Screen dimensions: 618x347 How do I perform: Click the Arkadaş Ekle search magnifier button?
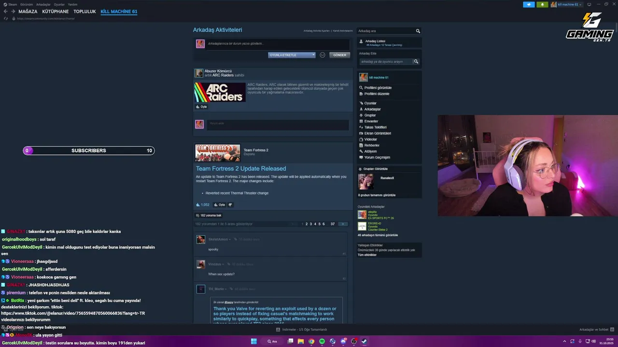(x=416, y=62)
